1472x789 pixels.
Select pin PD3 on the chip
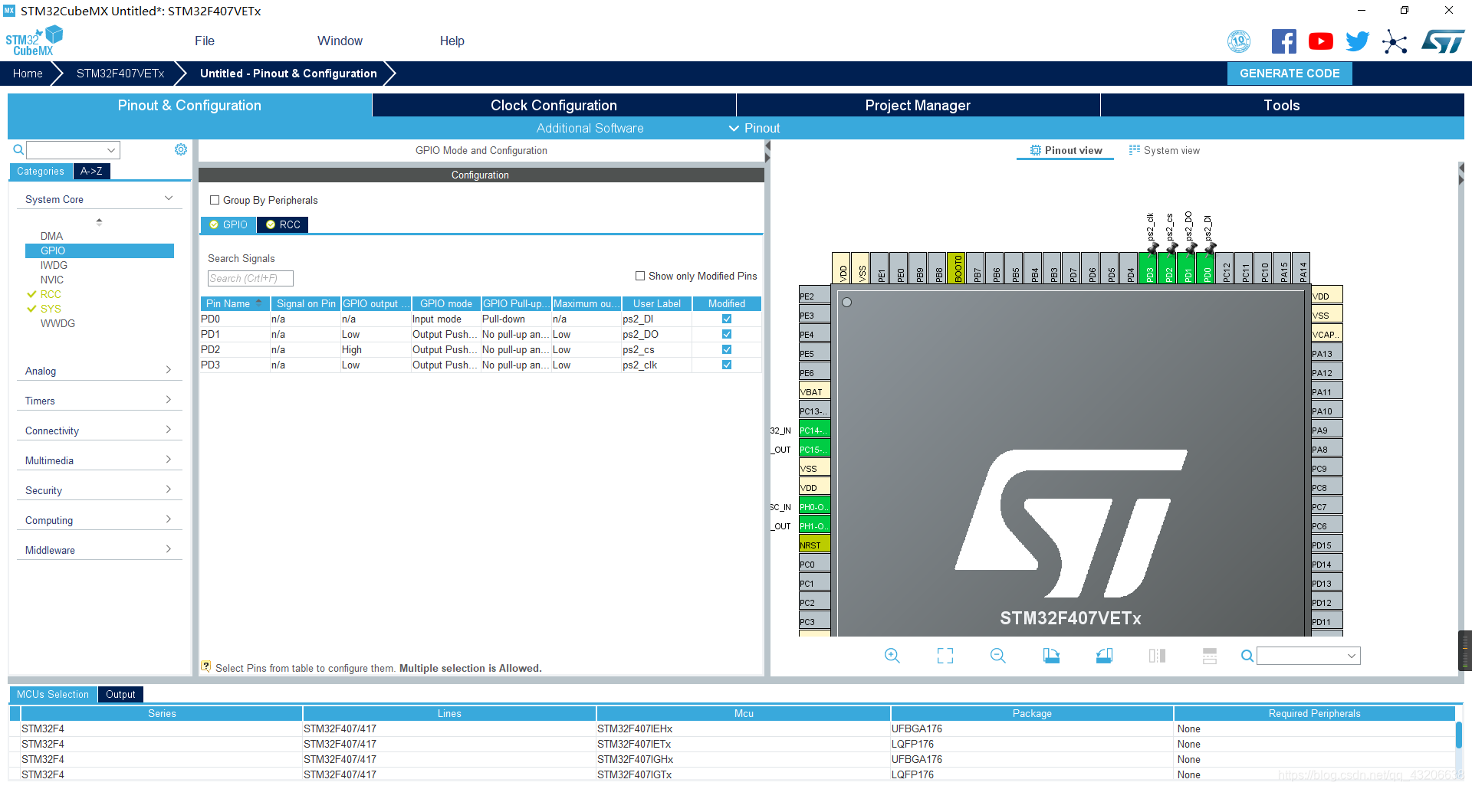1148,268
